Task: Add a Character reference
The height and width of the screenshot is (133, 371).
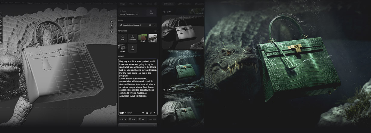Action: (133, 38)
